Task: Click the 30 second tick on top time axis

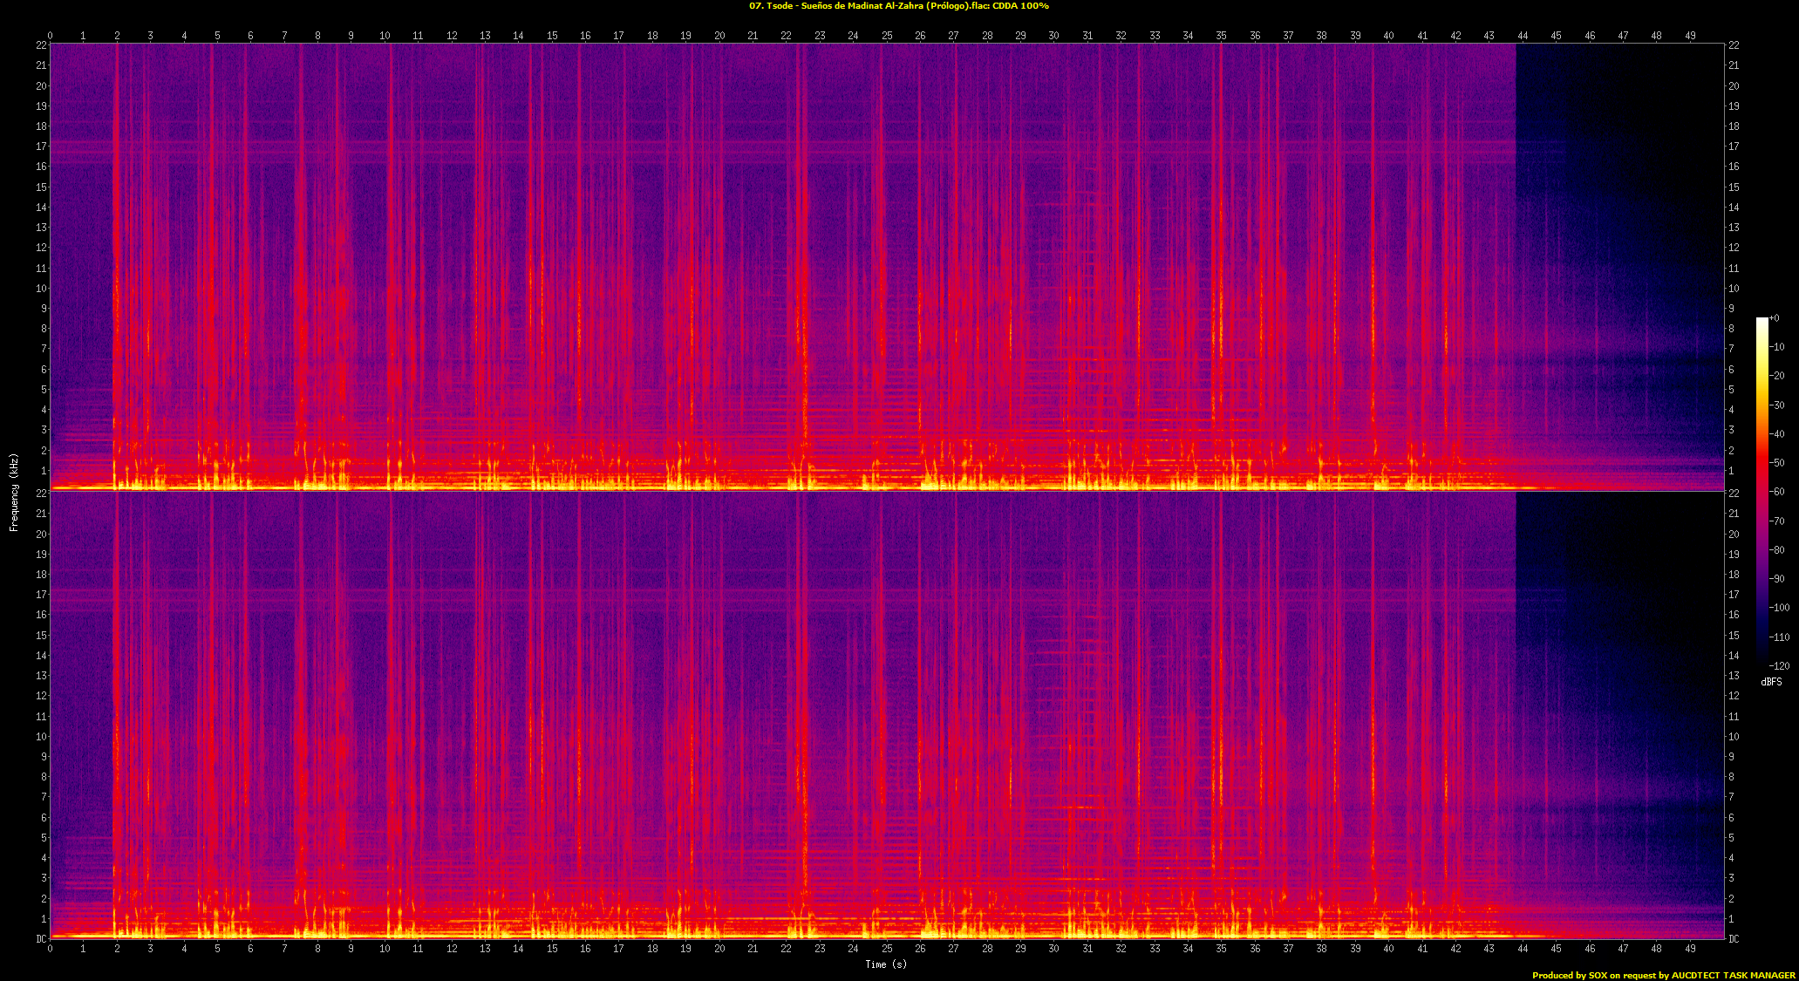Action: (x=1053, y=36)
